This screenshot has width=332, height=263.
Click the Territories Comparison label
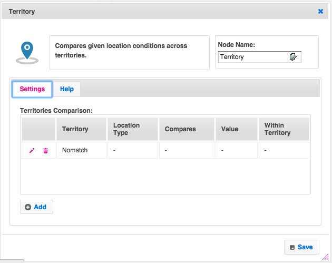click(x=56, y=111)
